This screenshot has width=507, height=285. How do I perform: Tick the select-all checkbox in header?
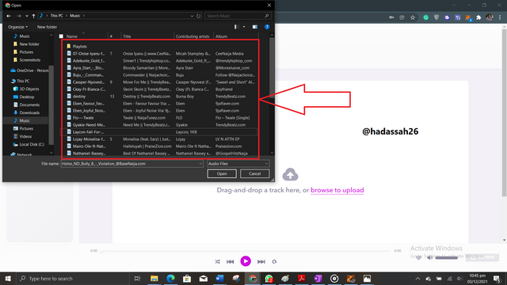[61, 36]
